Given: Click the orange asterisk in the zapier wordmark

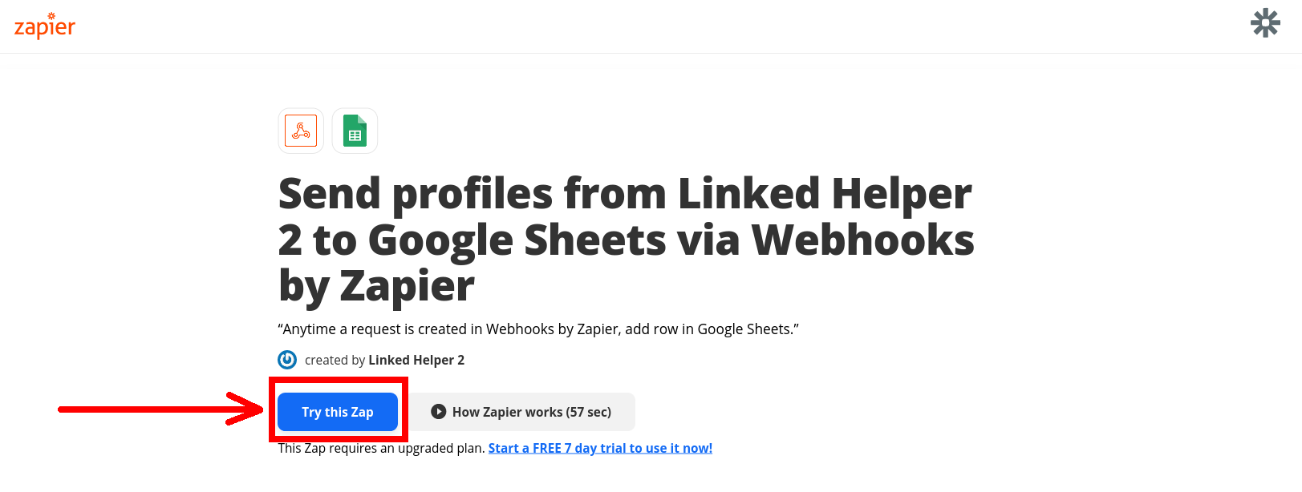Looking at the screenshot, I should click(x=53, y=14).
